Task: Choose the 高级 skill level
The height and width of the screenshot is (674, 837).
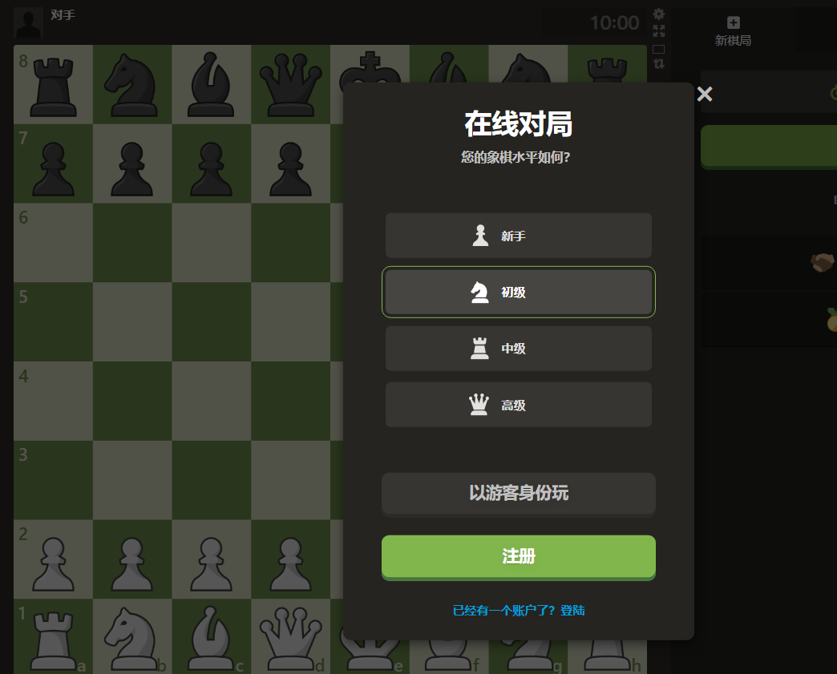Action: click(519, 405)
